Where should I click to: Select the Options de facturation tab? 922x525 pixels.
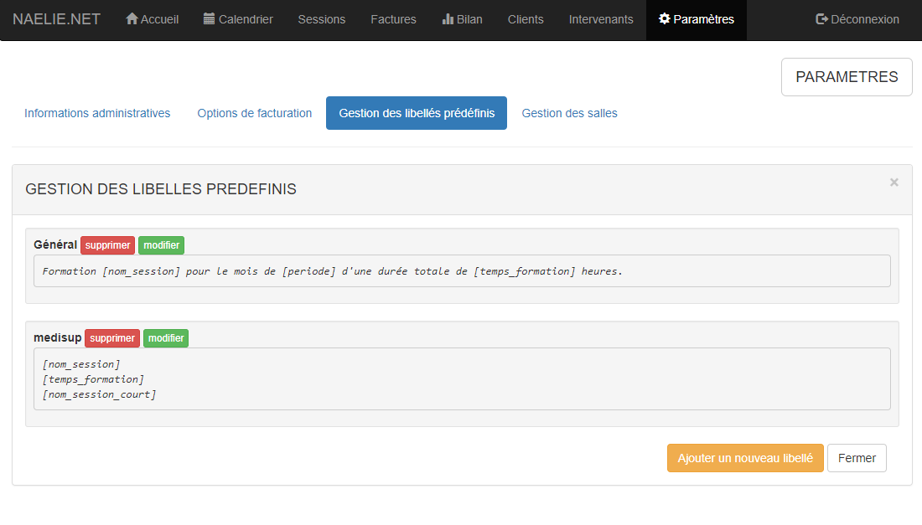255,113
